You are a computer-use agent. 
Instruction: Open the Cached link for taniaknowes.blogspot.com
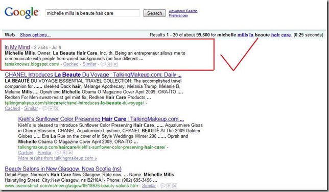[70, 64]
